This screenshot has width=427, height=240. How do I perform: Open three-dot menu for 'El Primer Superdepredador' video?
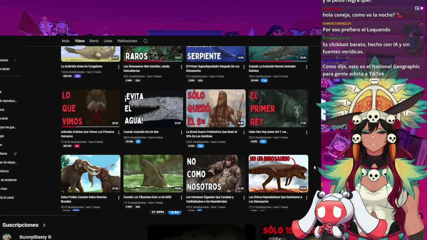click(x=244, y=67)
